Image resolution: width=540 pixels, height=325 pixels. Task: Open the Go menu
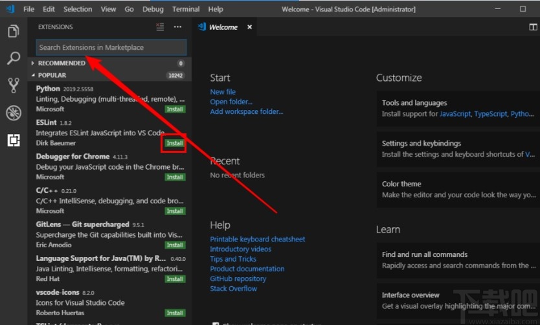pos(129,9)
